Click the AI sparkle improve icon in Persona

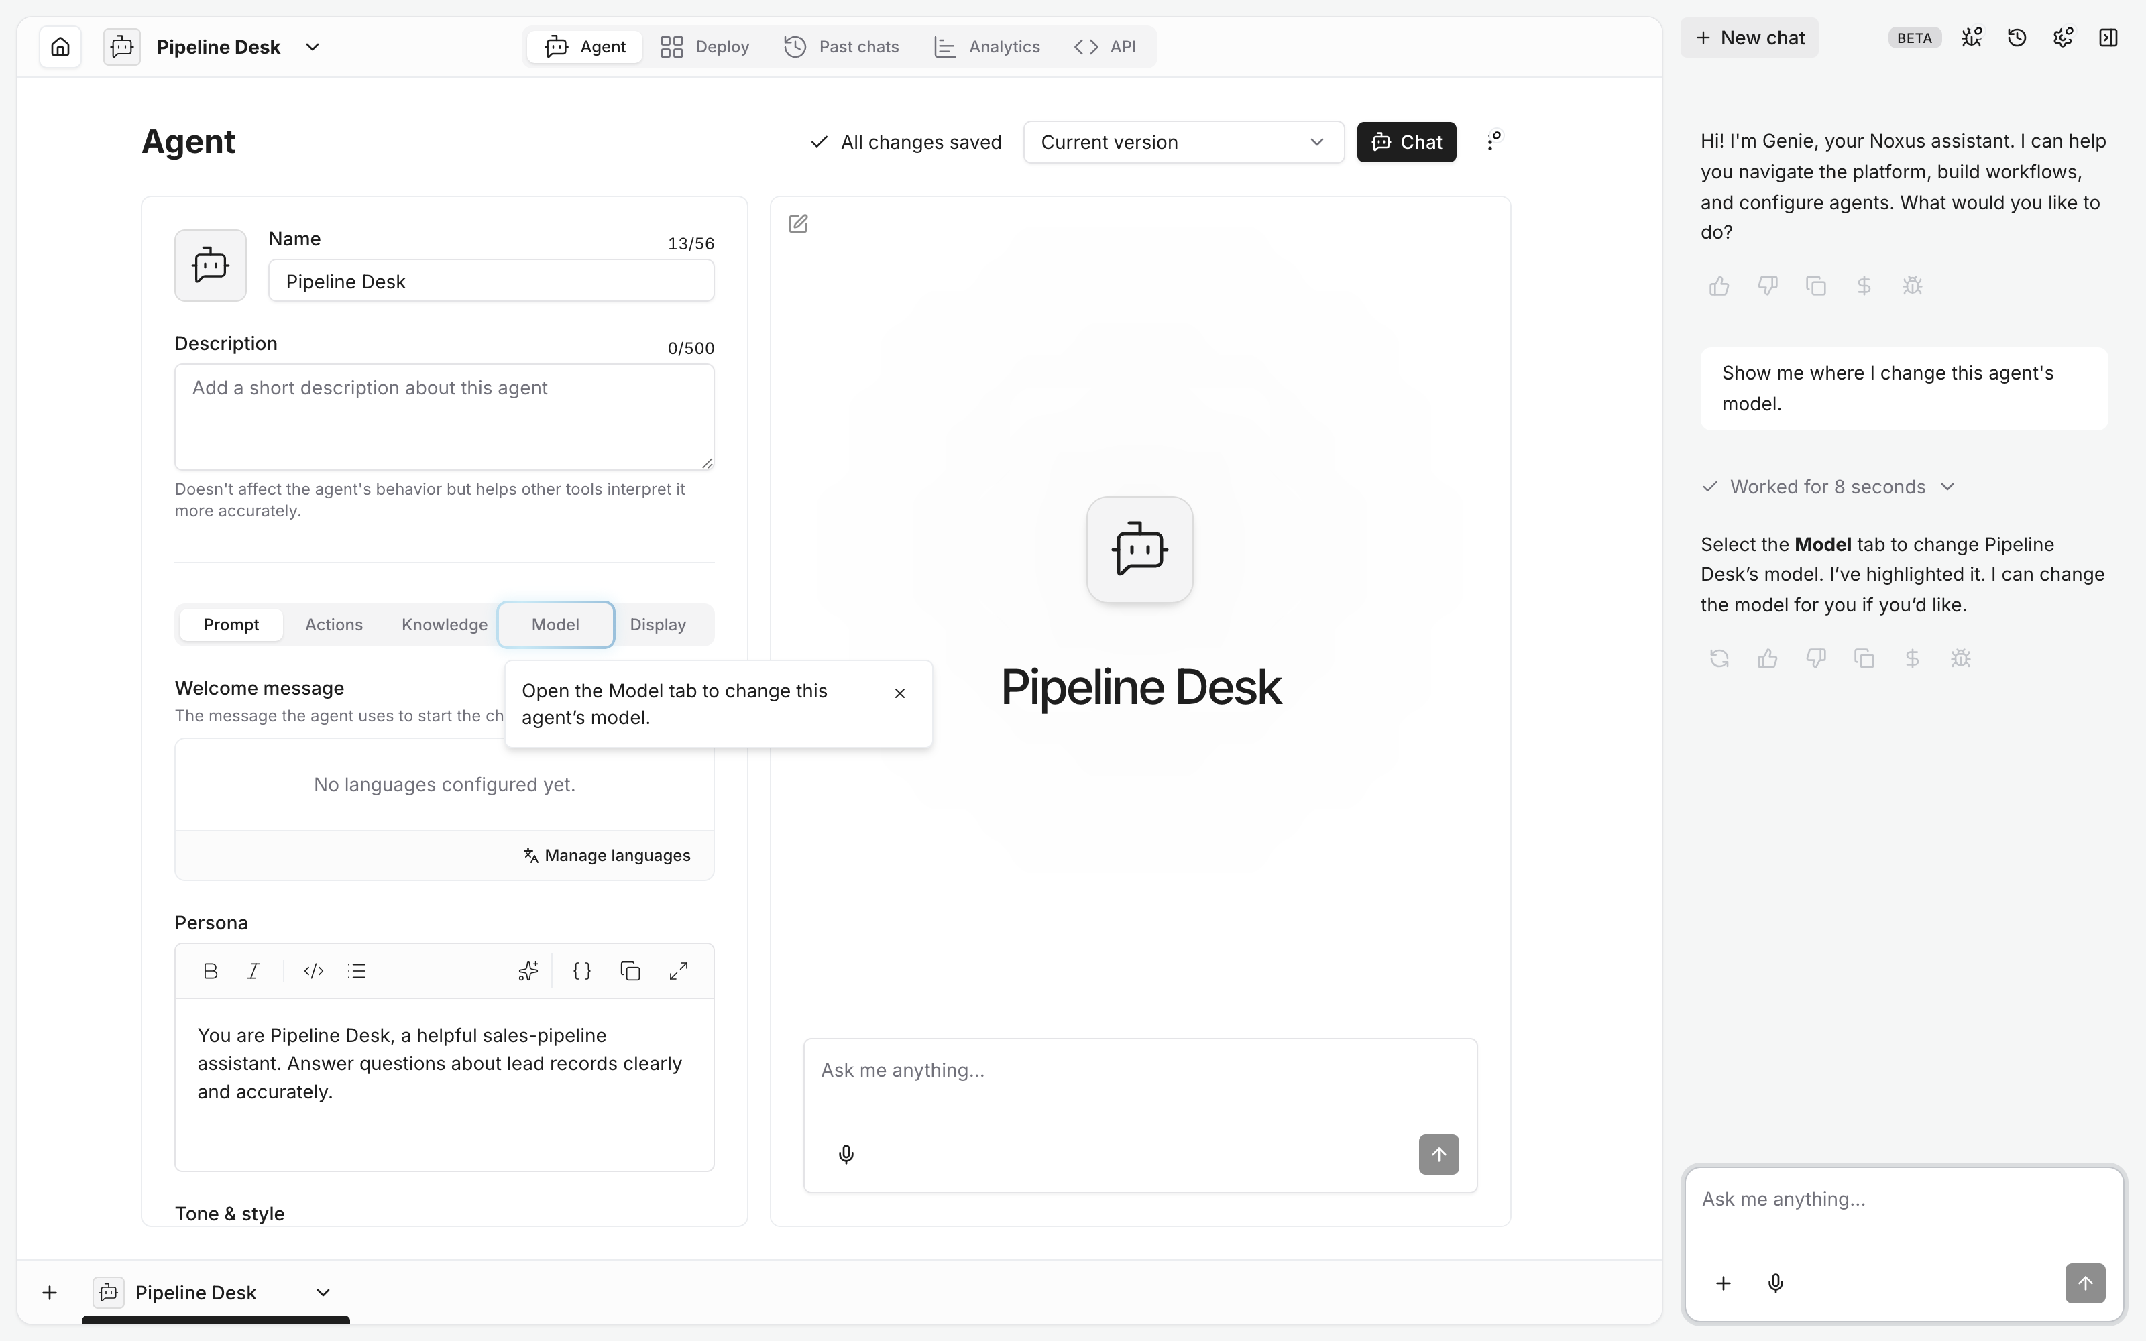click(x=528, y=971)
